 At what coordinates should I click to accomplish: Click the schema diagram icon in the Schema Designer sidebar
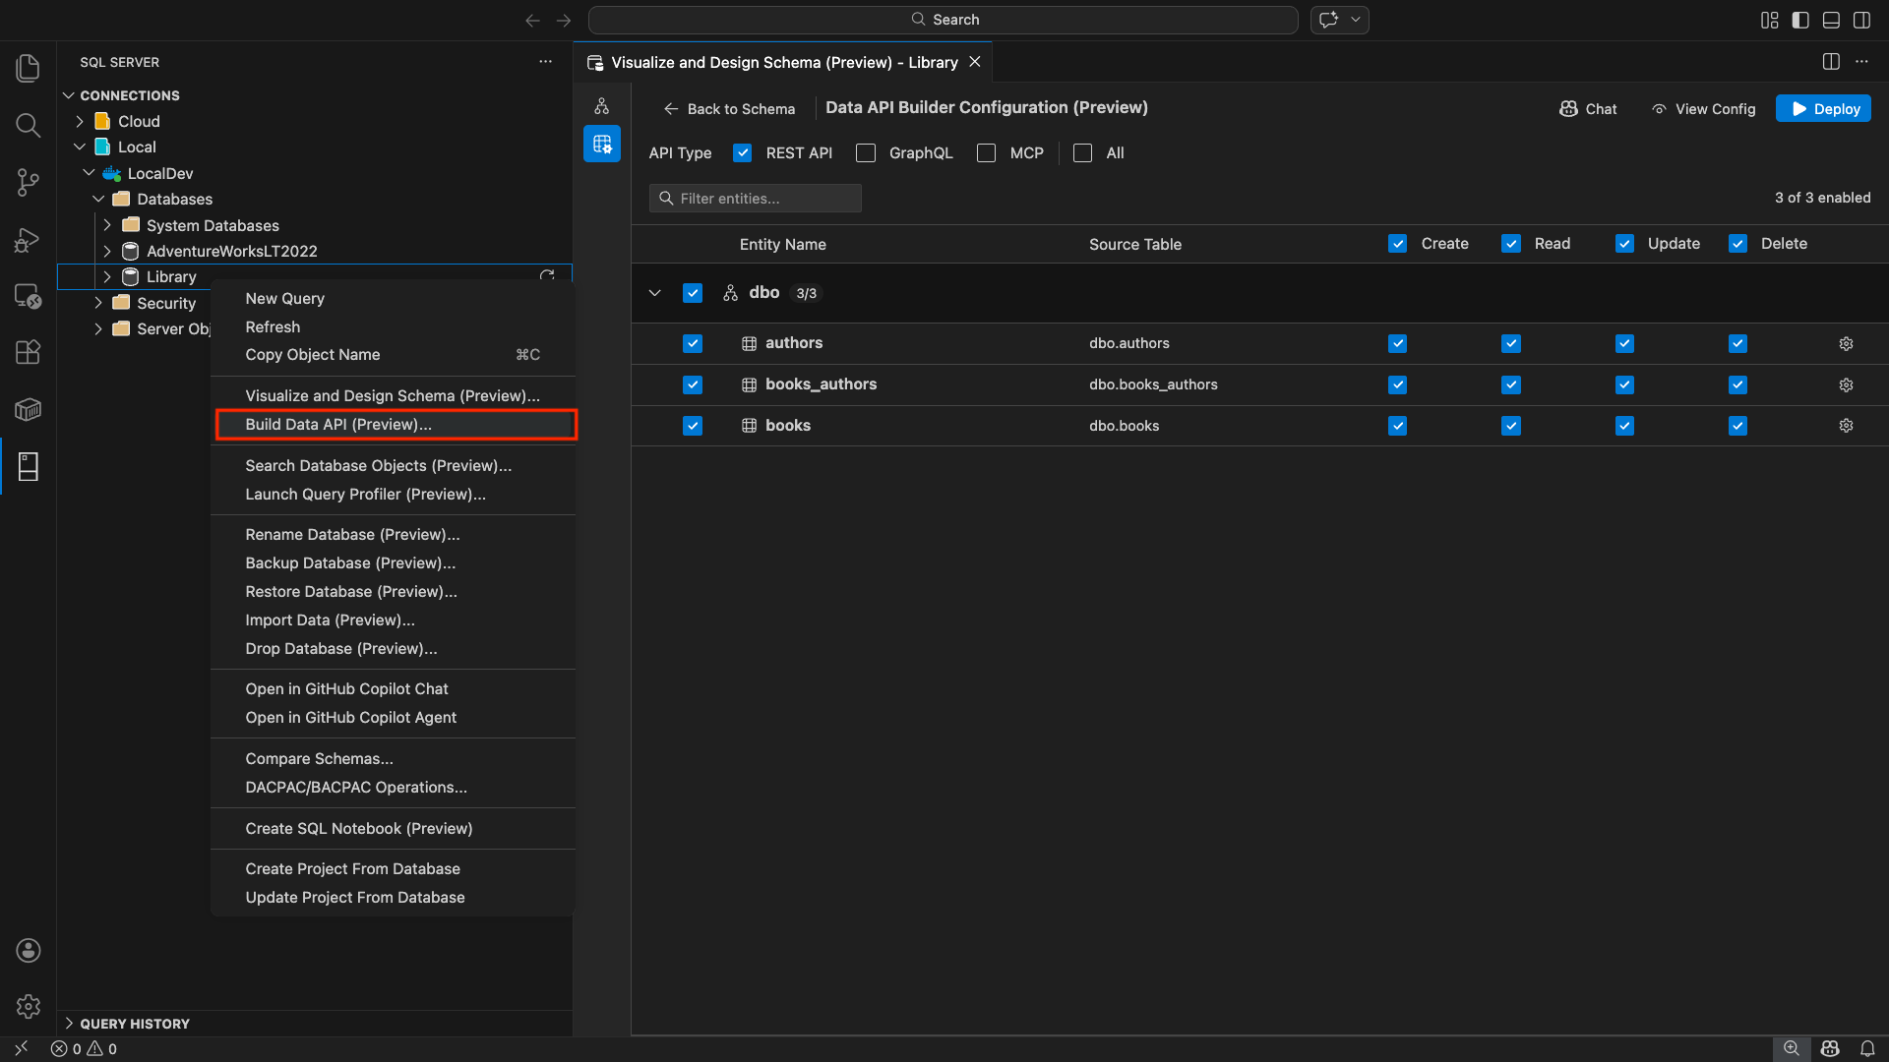pos(602,106)
